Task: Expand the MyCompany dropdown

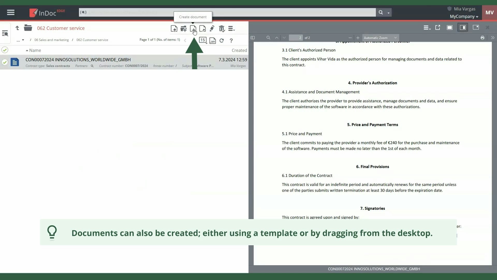Action: click(x=464, y=17)
